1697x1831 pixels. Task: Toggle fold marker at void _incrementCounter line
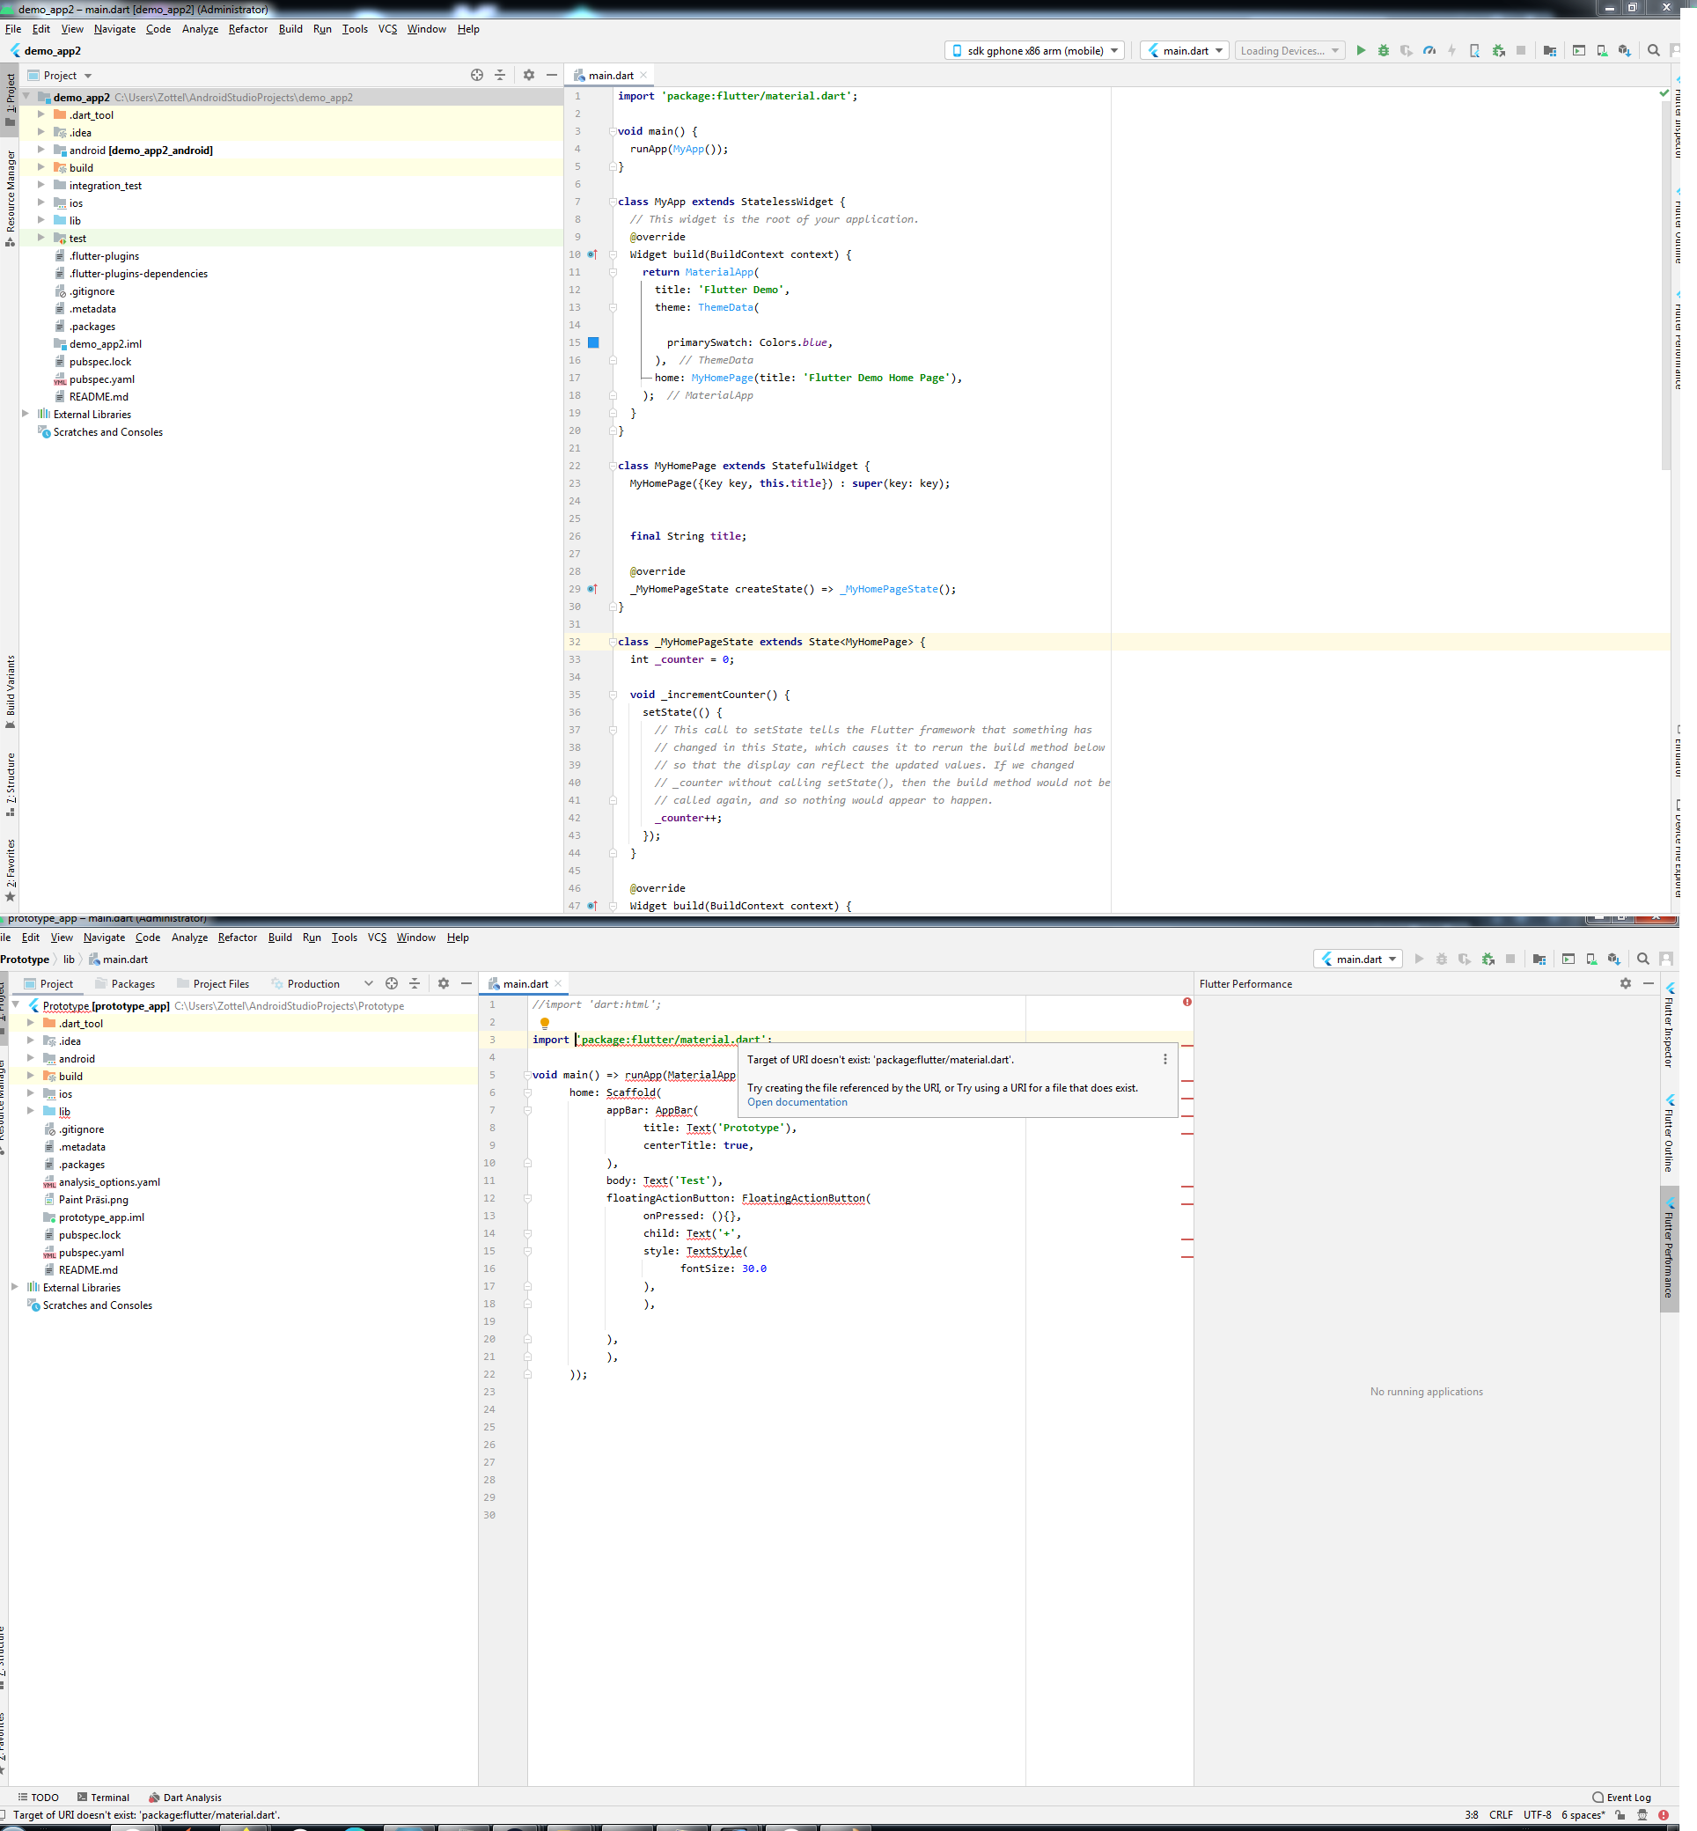click(613, 695)
